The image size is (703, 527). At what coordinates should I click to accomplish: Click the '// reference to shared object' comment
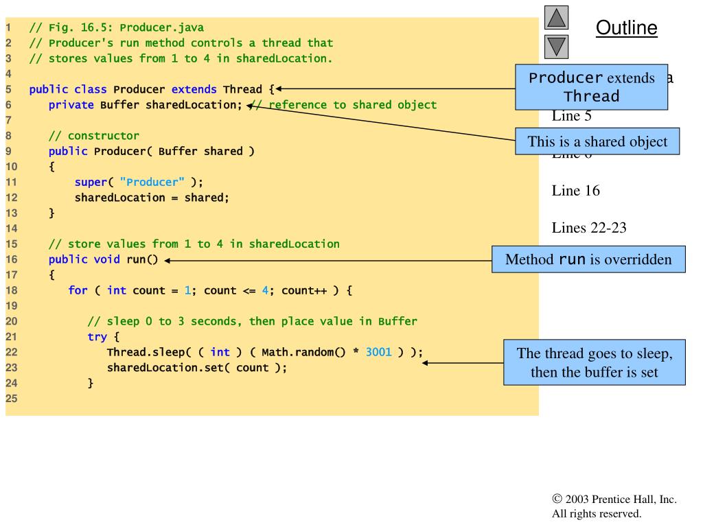[x=343, y=105]
